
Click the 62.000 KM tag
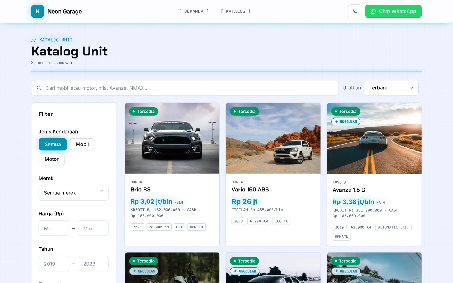[x=361, y=227]
